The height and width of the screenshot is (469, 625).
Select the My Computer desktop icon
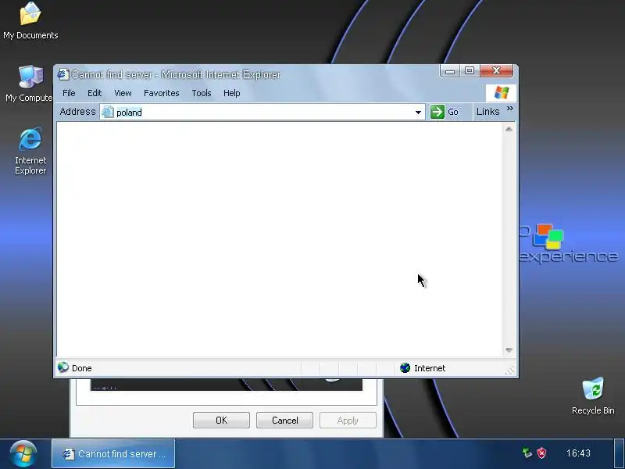(x=30, y=84)
